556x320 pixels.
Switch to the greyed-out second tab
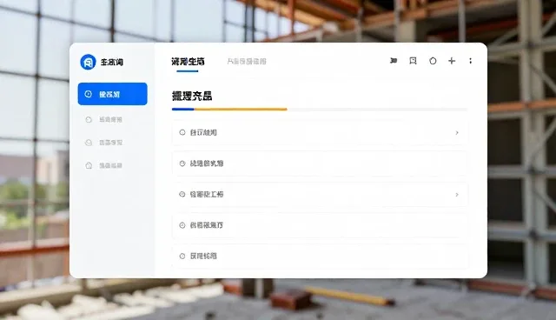point(247,62)
